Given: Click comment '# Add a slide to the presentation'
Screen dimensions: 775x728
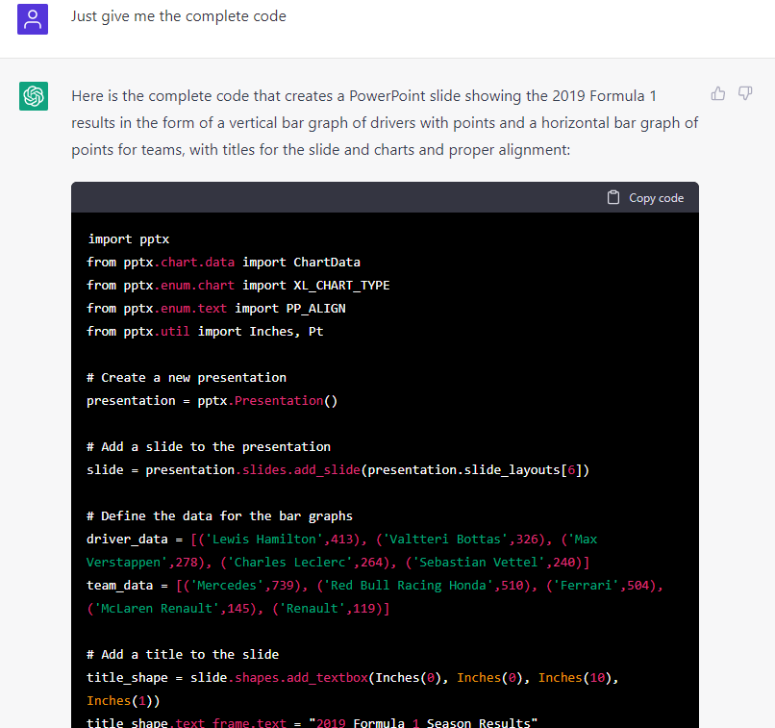Looking at the screenshot, I should (209, 447).
